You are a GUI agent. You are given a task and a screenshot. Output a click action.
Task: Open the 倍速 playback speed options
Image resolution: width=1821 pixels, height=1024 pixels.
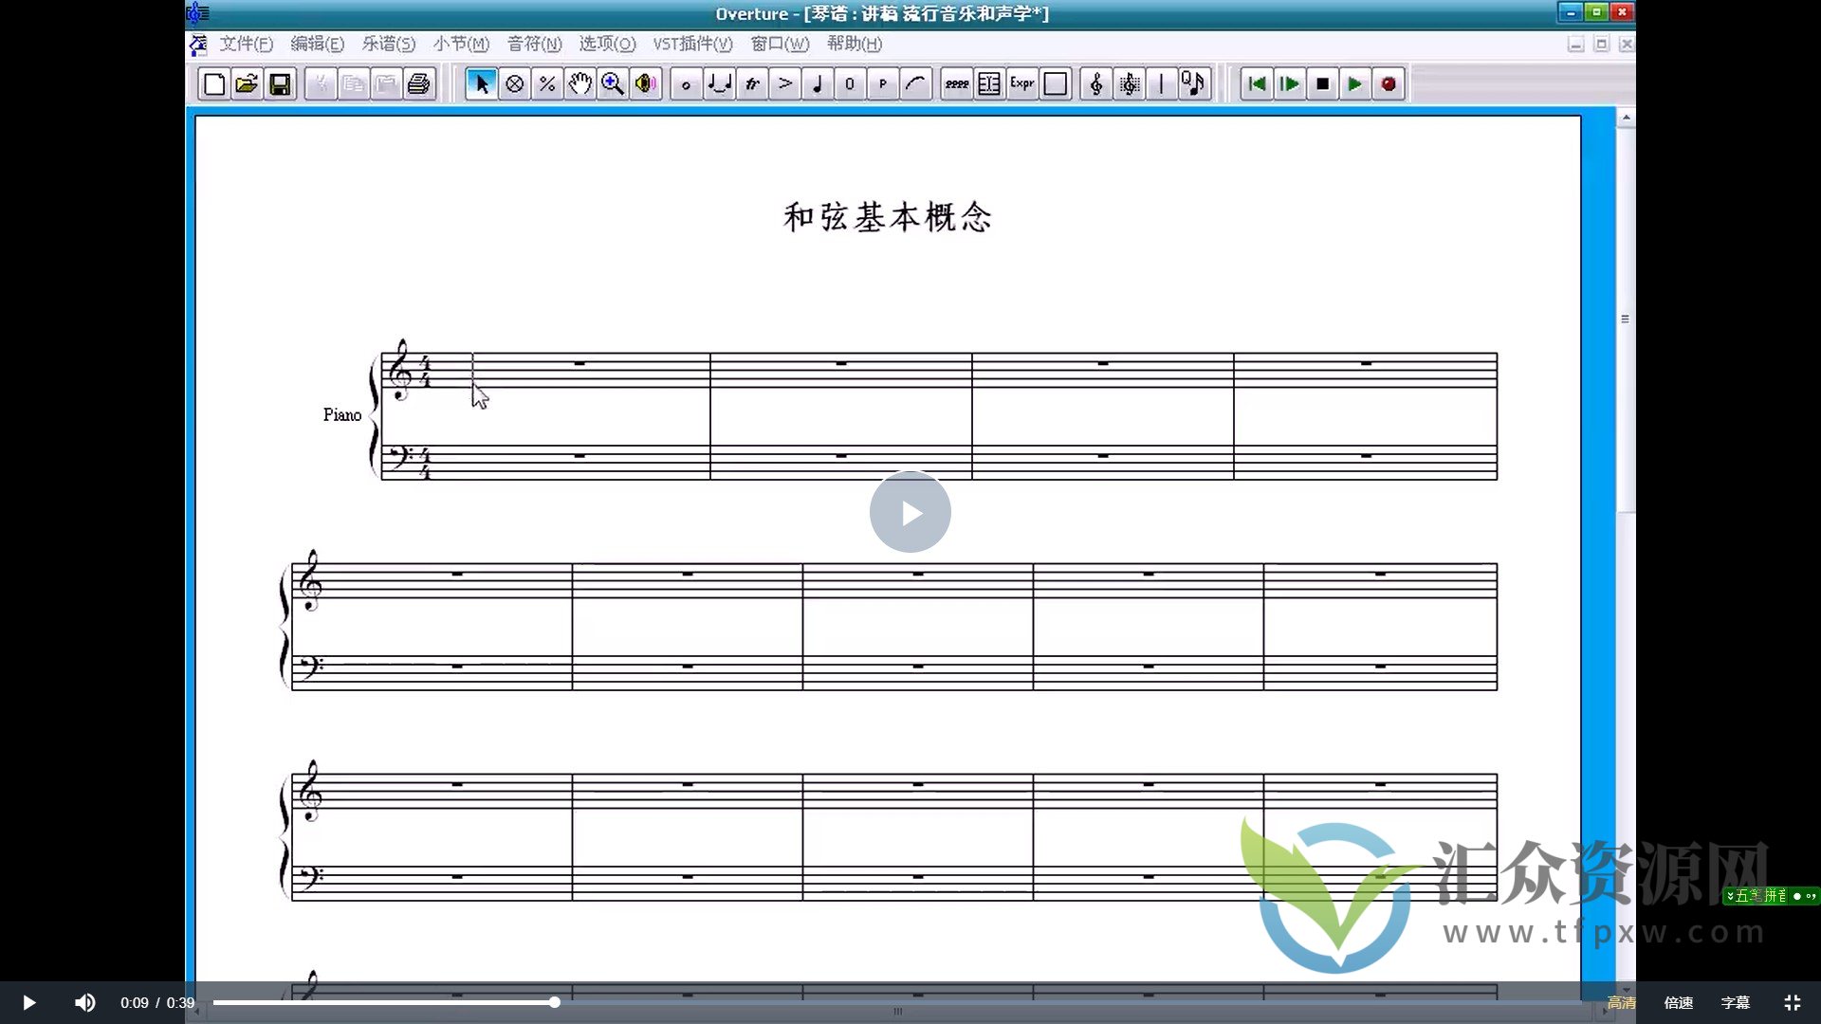pyautogui.click(x=1677, y=1001)
